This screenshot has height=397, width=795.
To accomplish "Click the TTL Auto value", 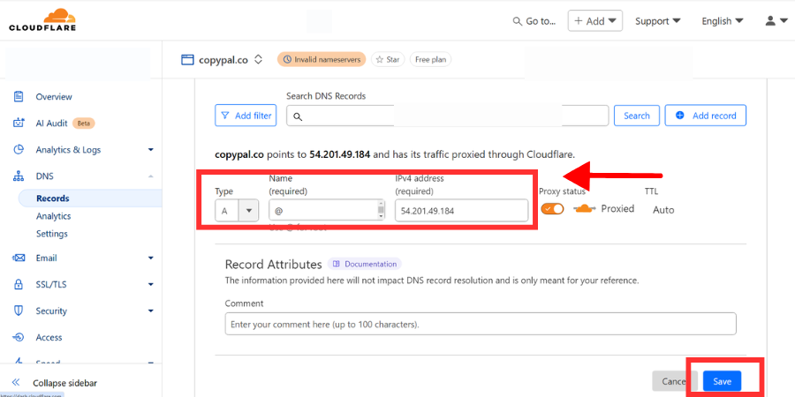I will click(663, 210).
